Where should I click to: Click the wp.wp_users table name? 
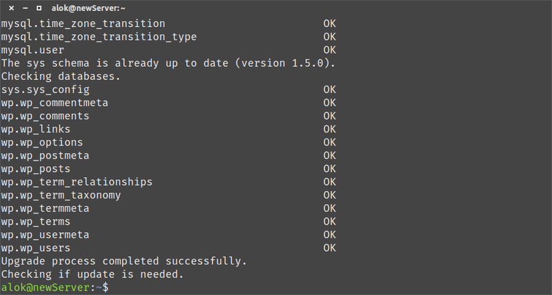[35, 248]
